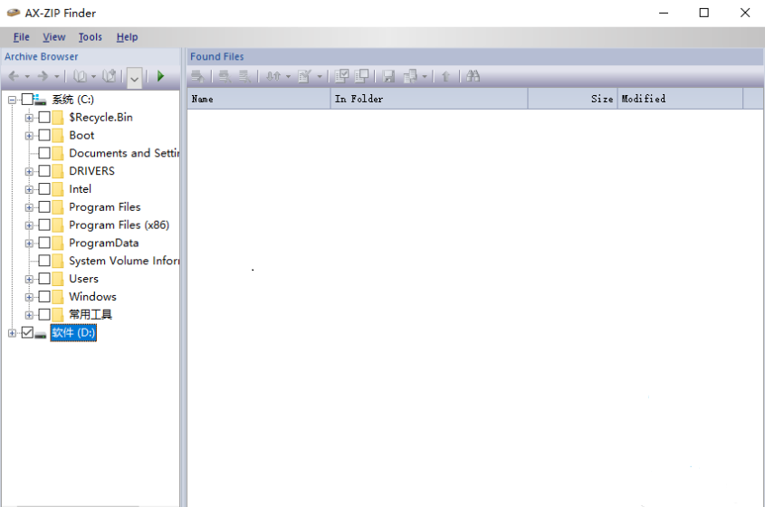Open the Tools menu

[90, 37]
